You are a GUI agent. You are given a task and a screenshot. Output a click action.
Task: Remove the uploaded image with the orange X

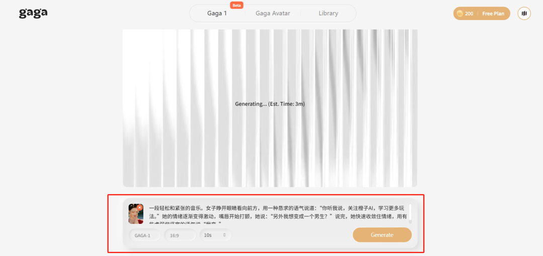point(140,207)
